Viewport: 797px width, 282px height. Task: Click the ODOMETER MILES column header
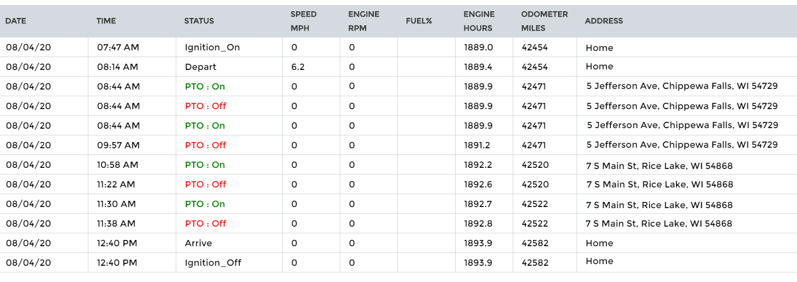click(x=544, y=21)
